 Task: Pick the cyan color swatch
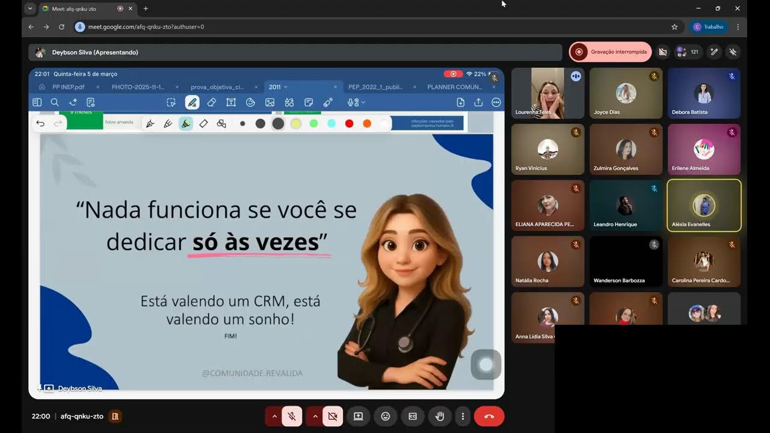click(331, 123)
